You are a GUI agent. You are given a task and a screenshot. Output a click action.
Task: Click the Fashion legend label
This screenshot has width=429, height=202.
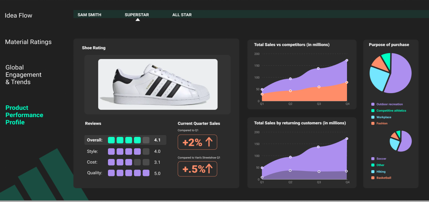click(382, 123)
